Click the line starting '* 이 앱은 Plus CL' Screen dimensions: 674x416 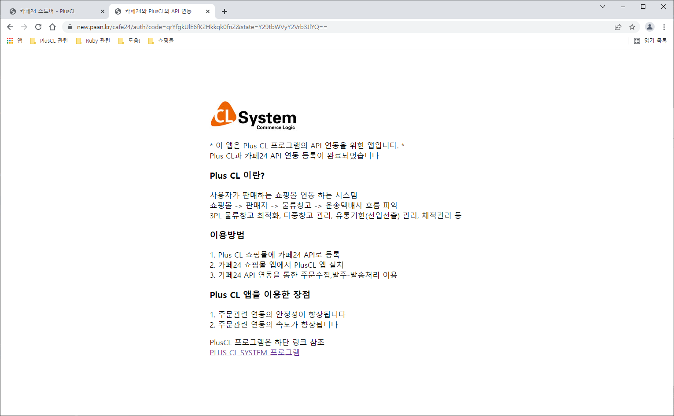click(x=307, y=146)
